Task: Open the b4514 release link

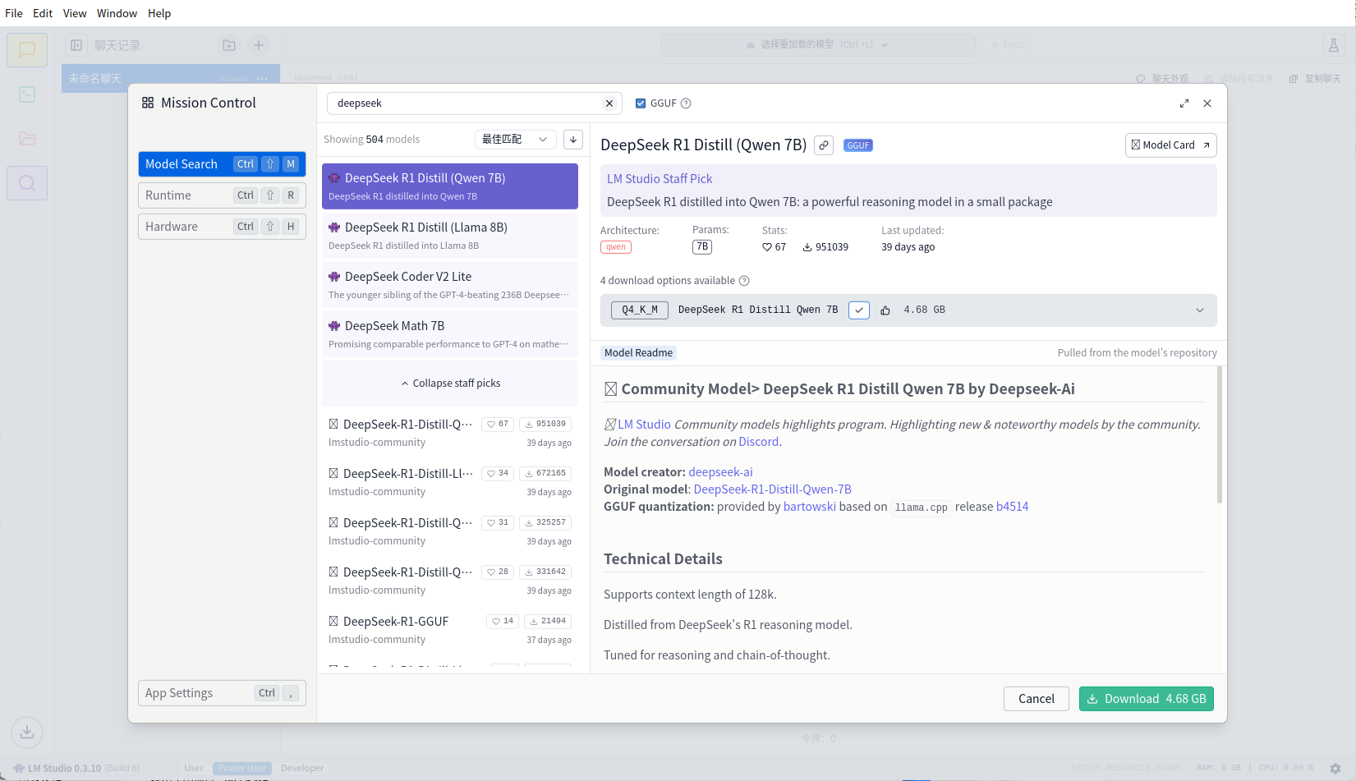Action: coord(1013,507)
